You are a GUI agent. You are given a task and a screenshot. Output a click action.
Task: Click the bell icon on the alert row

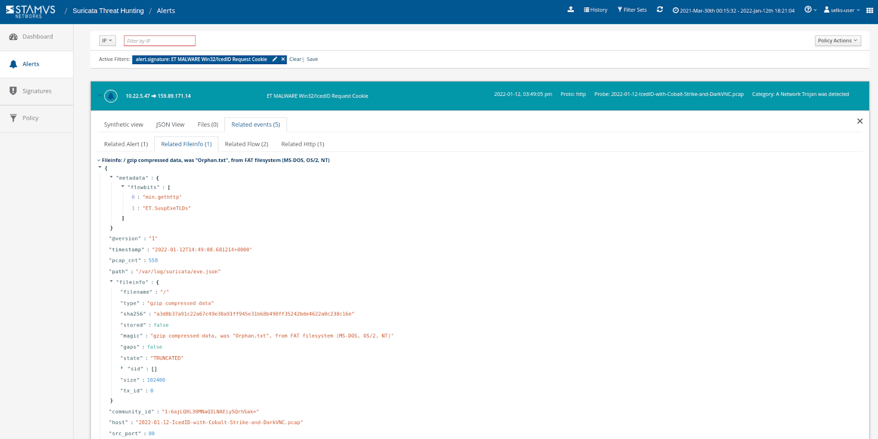tap(111, 96)
